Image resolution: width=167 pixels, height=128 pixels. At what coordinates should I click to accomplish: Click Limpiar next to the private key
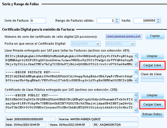point(152,56)
